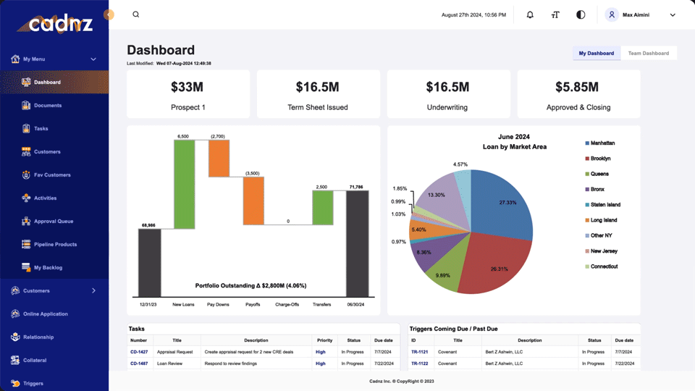The height and width of the screenshot is (391, 695).
Task: Toggle the dark/light contrast mode
Action: point(581,14)
